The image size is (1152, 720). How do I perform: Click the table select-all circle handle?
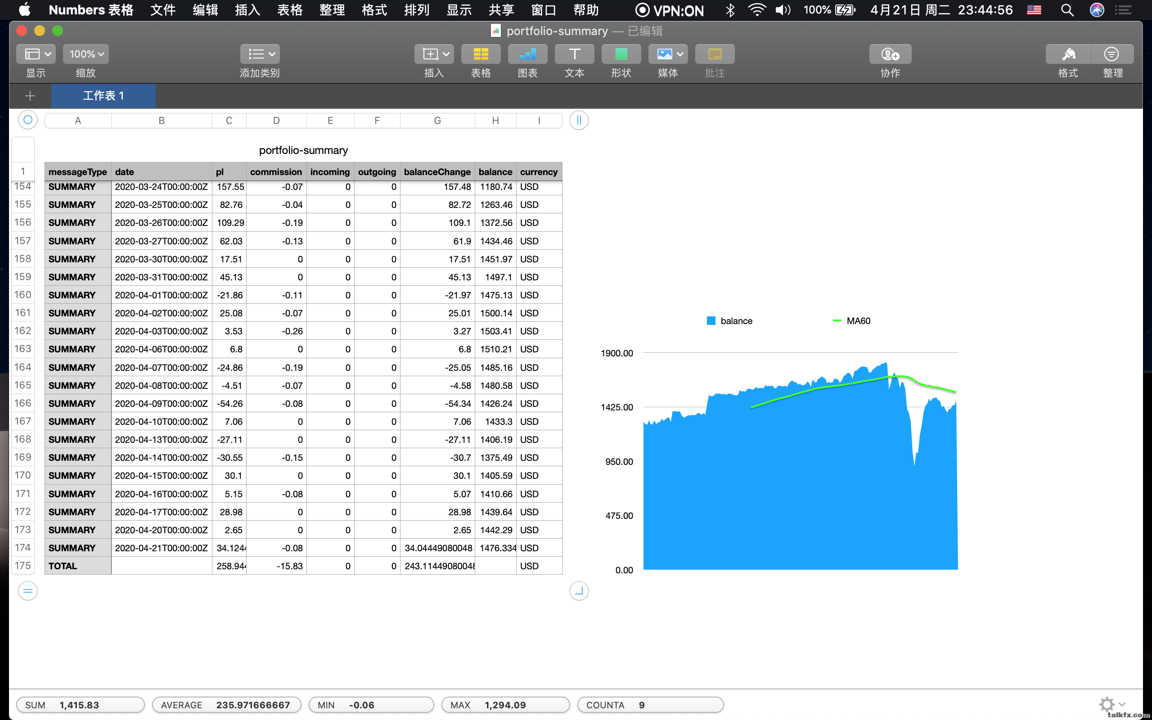27,120
